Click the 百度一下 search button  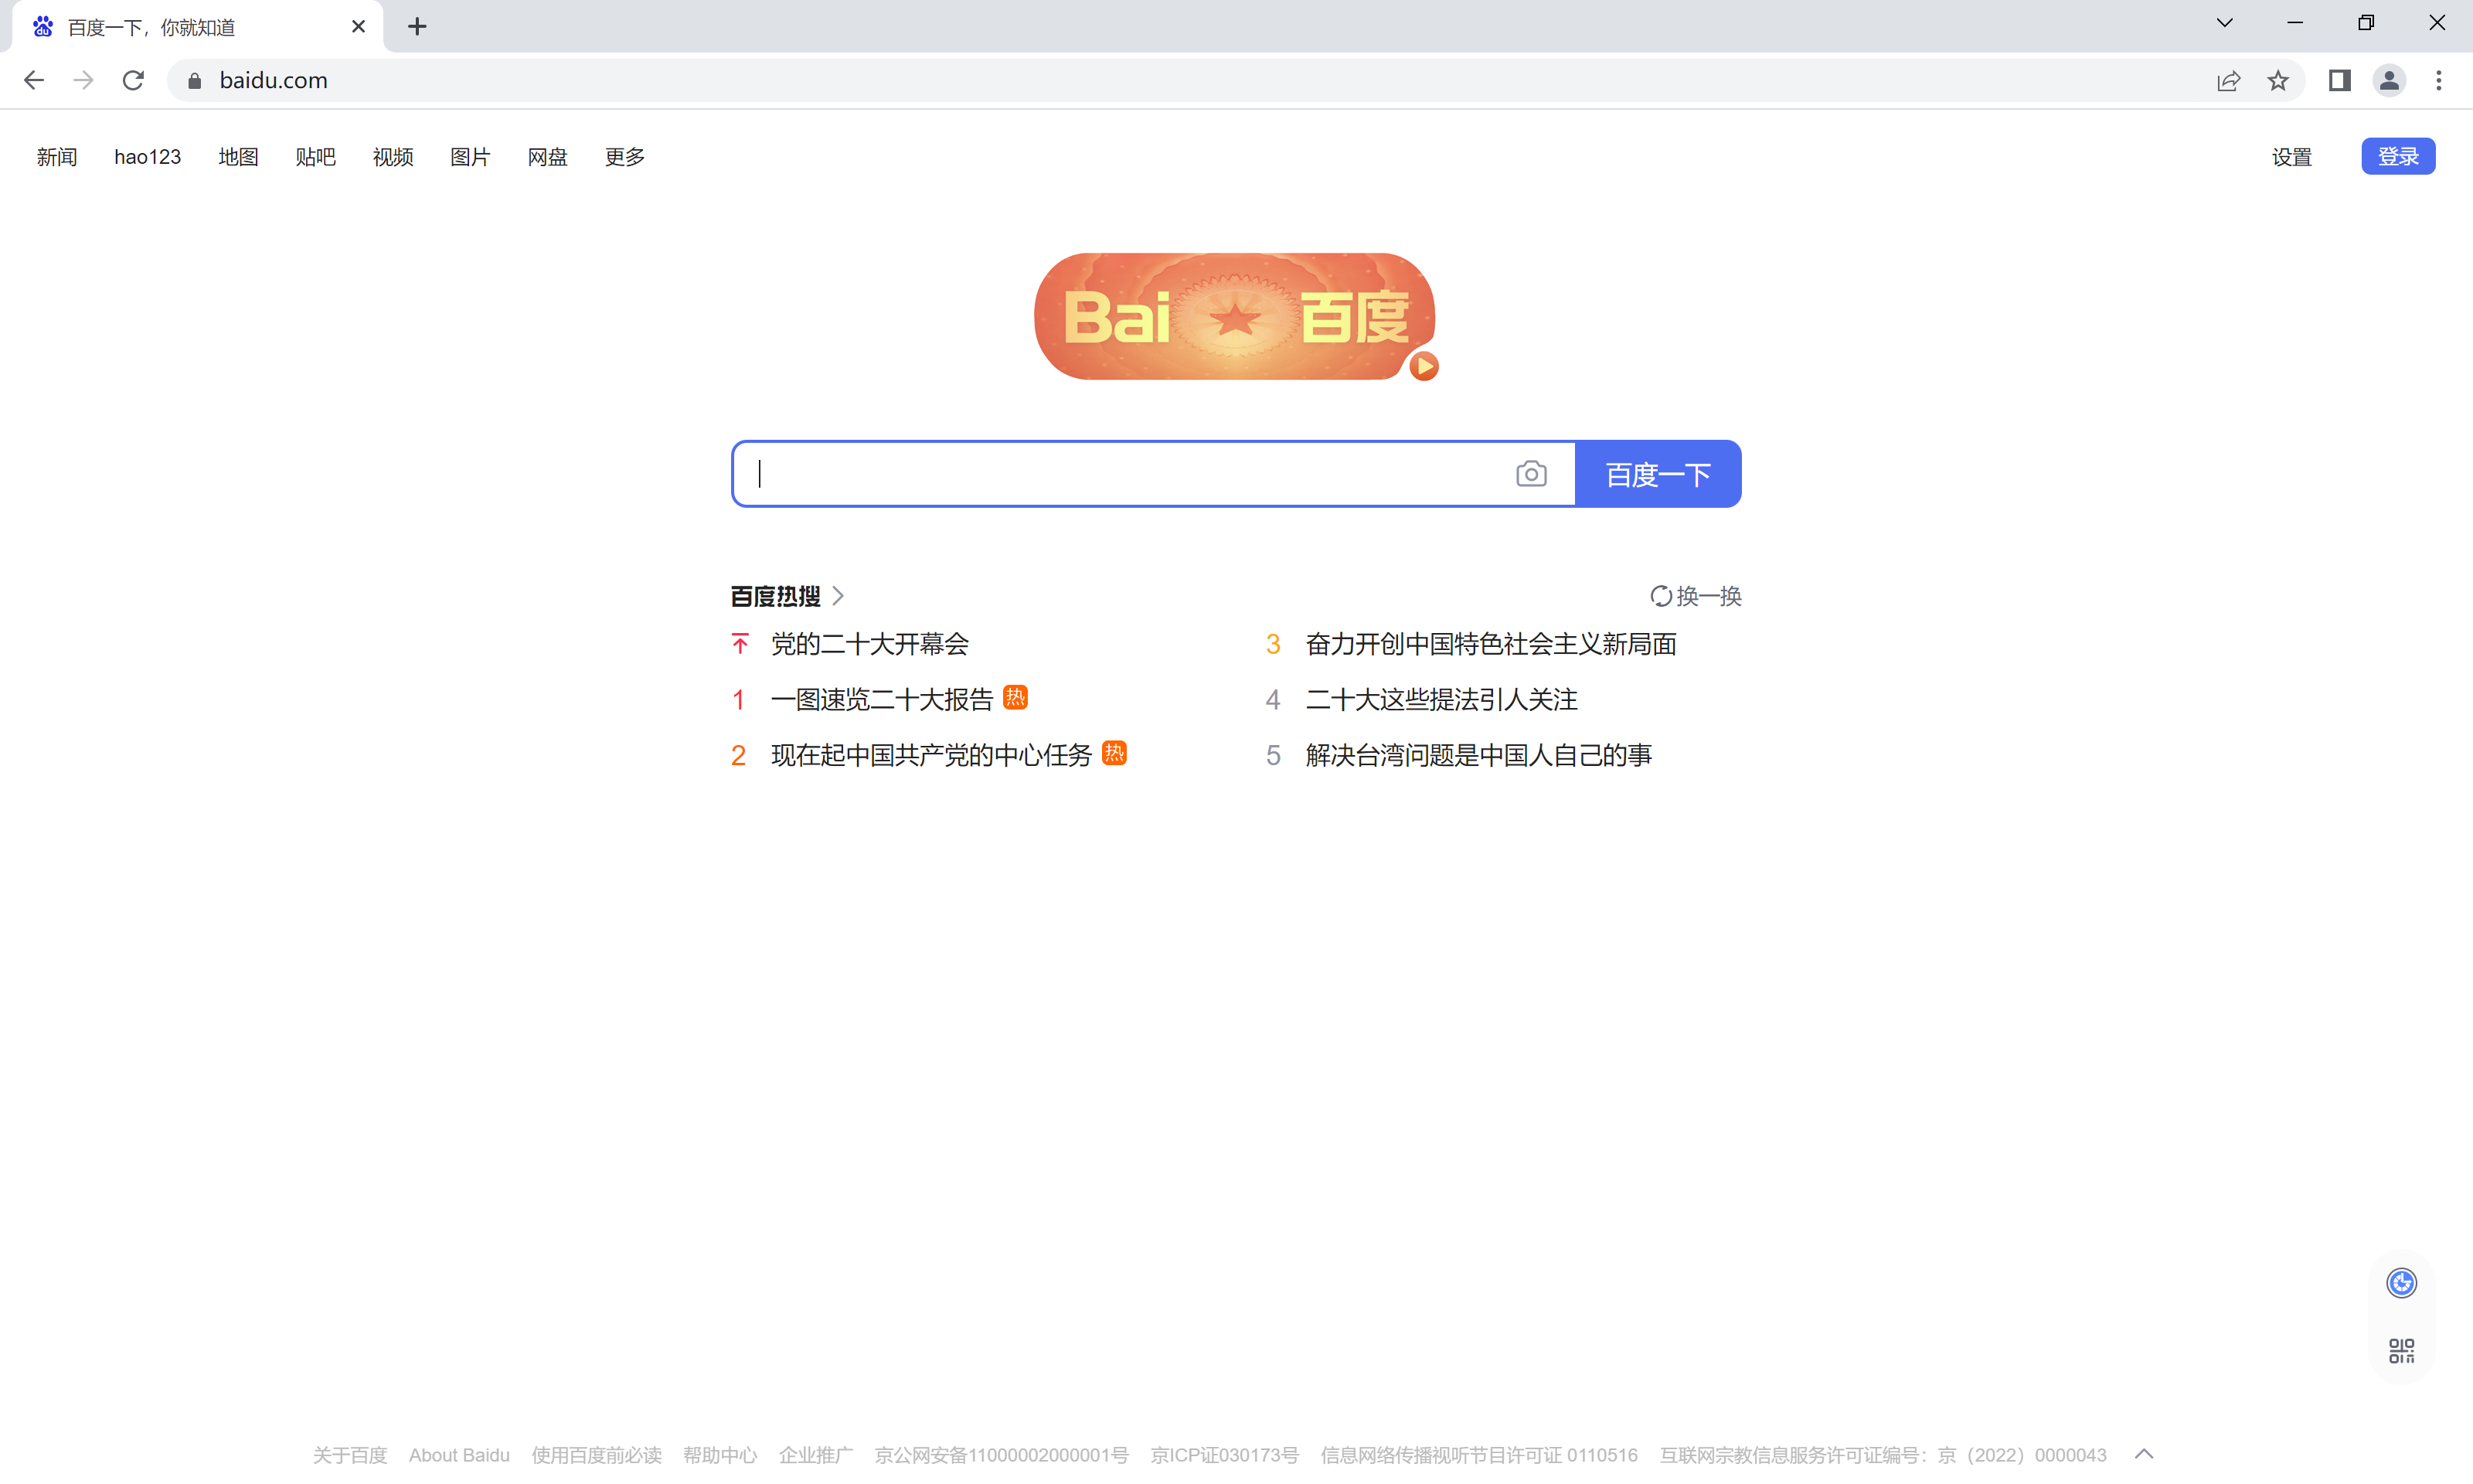pos(1658,474)
